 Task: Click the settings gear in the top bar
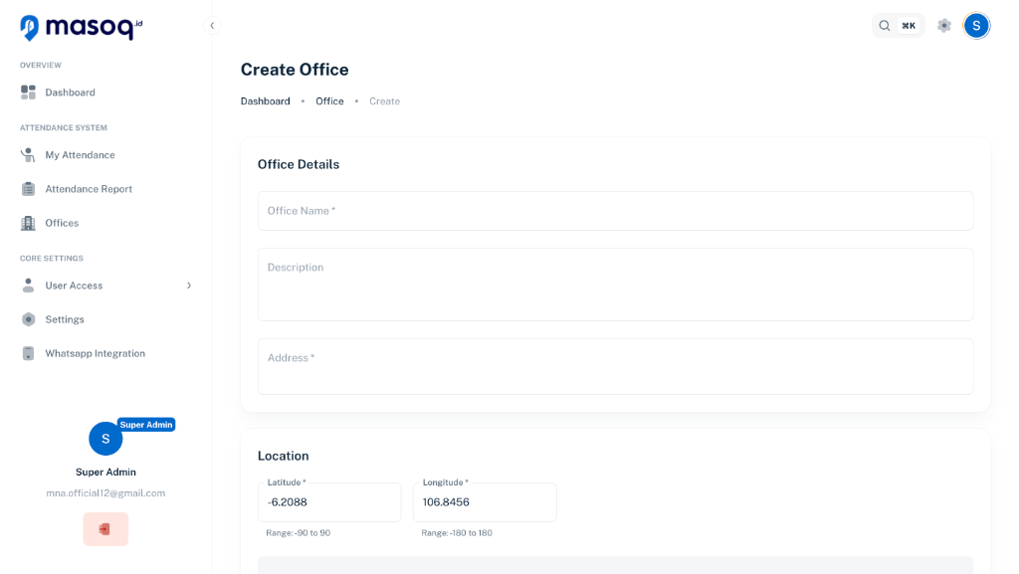[x=943, y=25]
